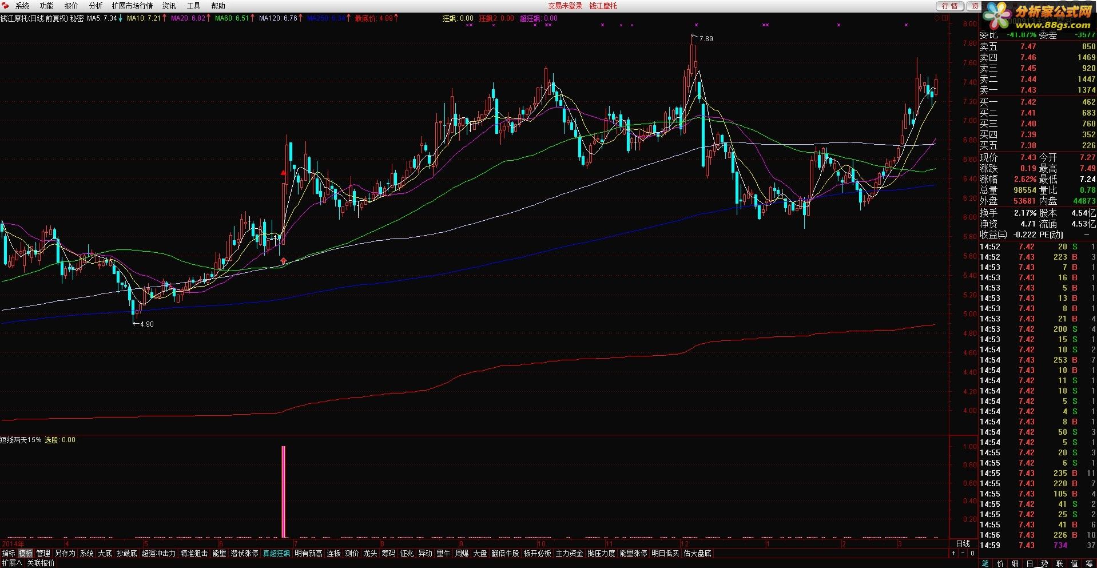
Task: Select the 抄最底 indicator tab
Action: click(127, 553)
